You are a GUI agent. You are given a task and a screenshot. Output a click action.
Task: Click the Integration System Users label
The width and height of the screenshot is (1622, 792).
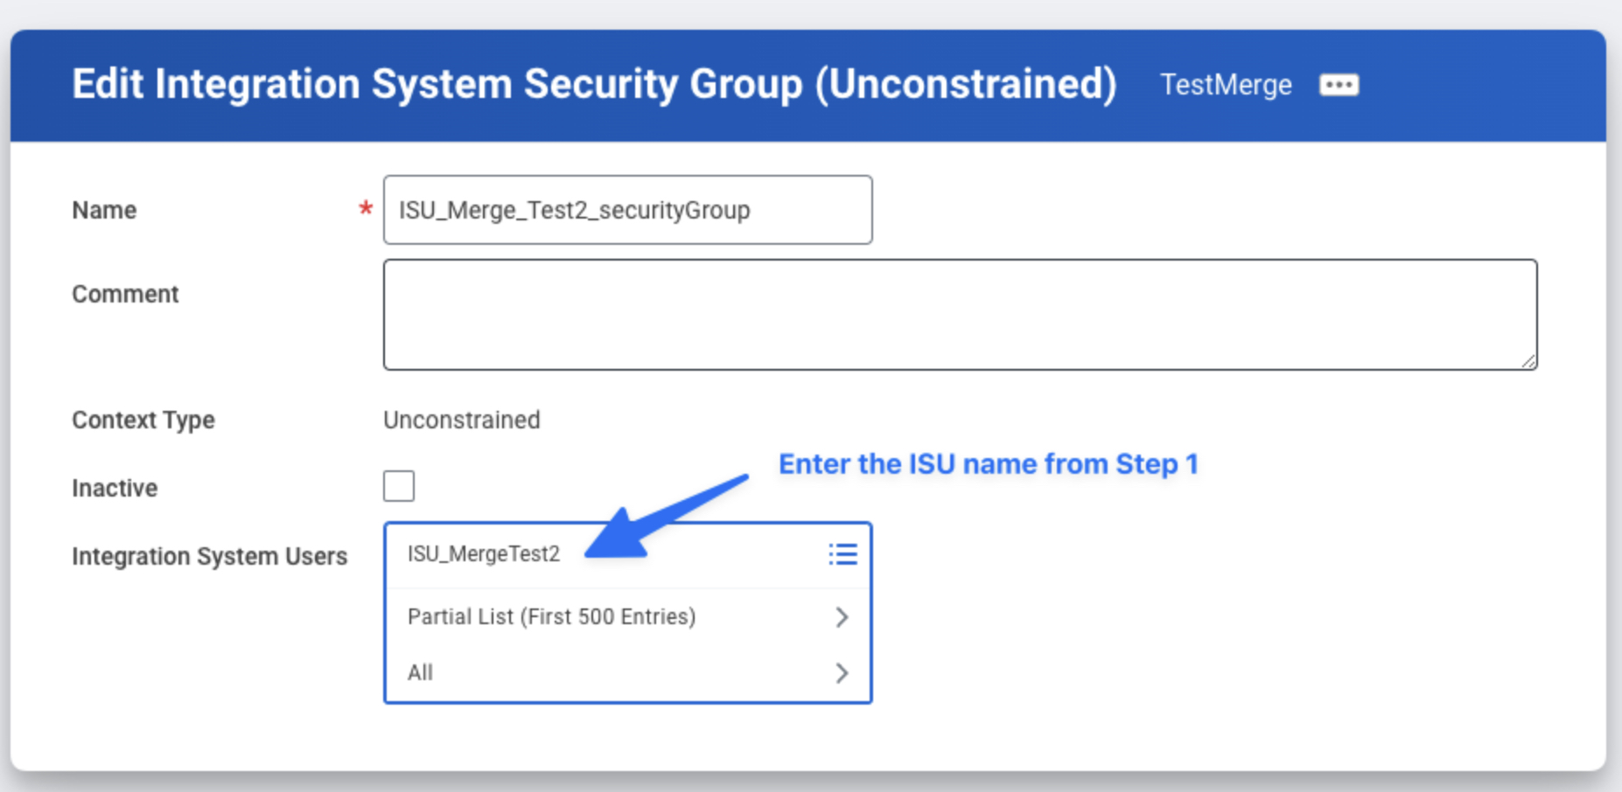click(x=209, y=556)
